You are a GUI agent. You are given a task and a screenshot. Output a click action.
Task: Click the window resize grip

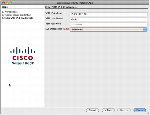(148, 113)
